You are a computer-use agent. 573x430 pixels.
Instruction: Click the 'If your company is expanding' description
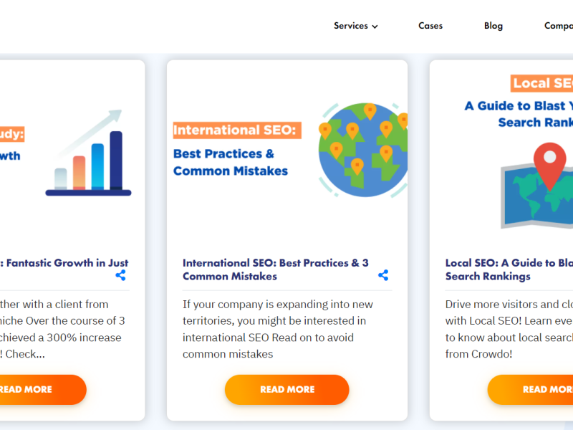click(x=278, y=329)
